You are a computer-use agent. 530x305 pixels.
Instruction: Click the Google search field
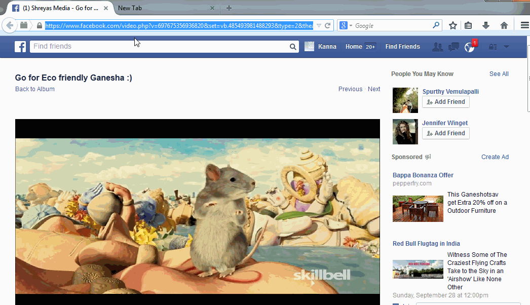pyautogui.click(x=392, y=26)
